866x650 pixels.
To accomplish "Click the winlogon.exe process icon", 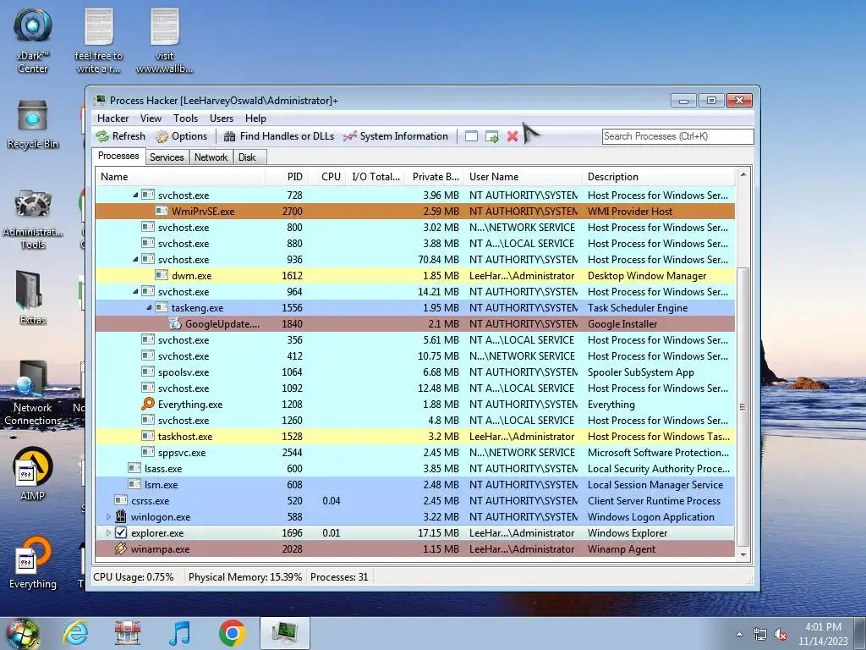I will 120,517.
